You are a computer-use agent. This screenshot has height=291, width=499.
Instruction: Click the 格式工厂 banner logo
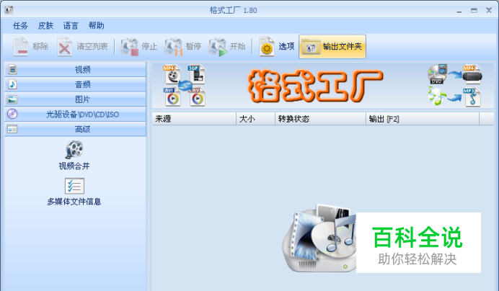[315, 86]
